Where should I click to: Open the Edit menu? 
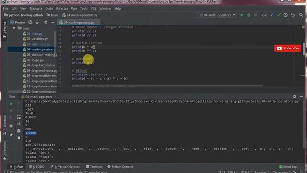click(x=14, y=9)
